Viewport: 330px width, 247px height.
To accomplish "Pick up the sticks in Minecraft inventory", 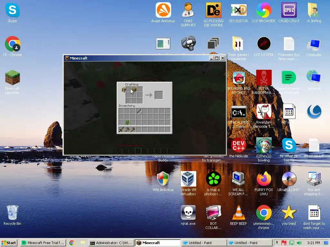I will (139, 111).
